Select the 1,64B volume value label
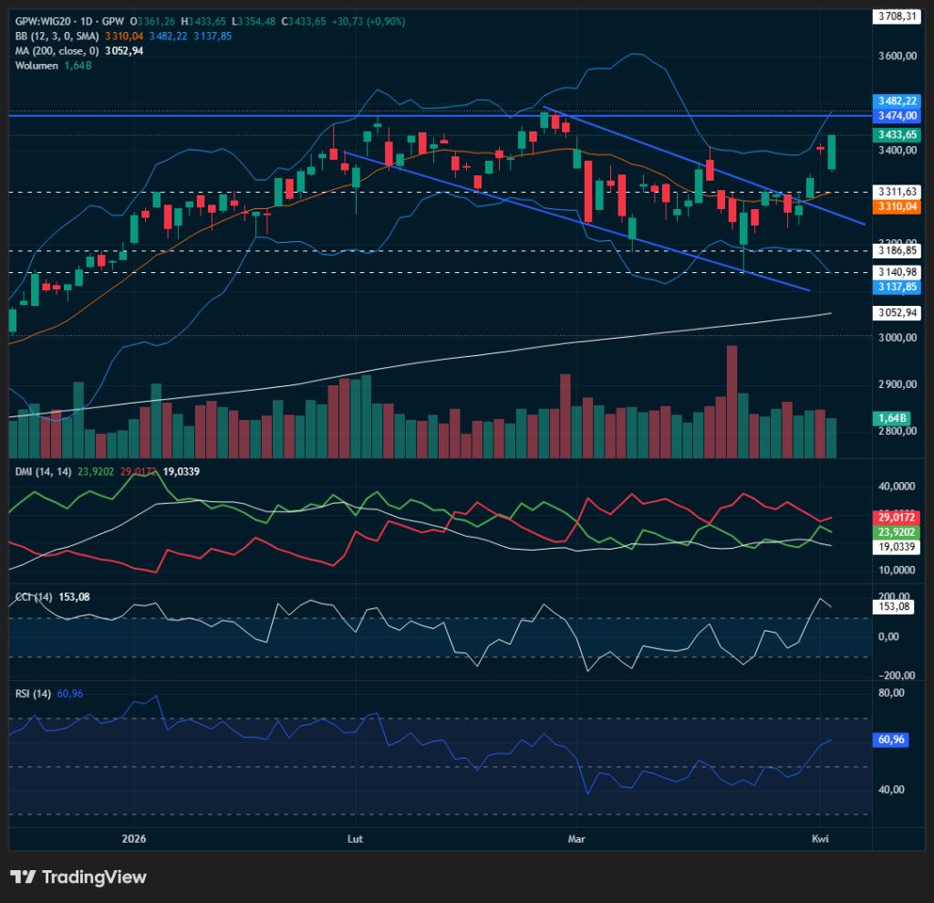Image resolution: width=934 pixels, height=903 pixels. pos(892,417)
